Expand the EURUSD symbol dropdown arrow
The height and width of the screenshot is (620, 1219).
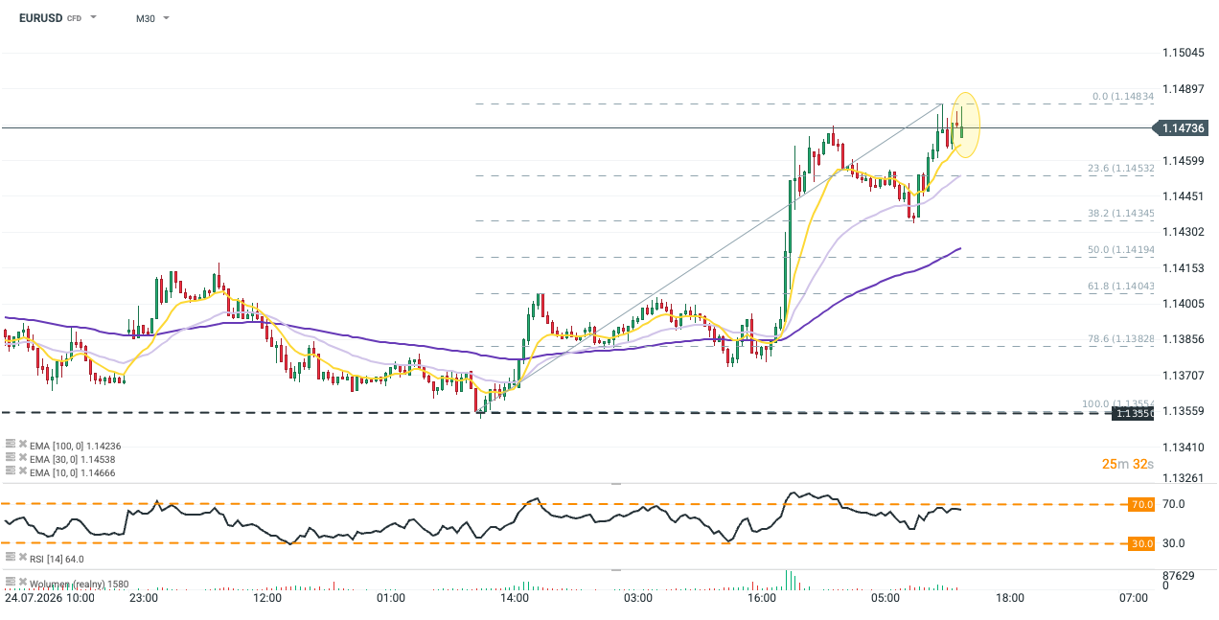[93, 18]
